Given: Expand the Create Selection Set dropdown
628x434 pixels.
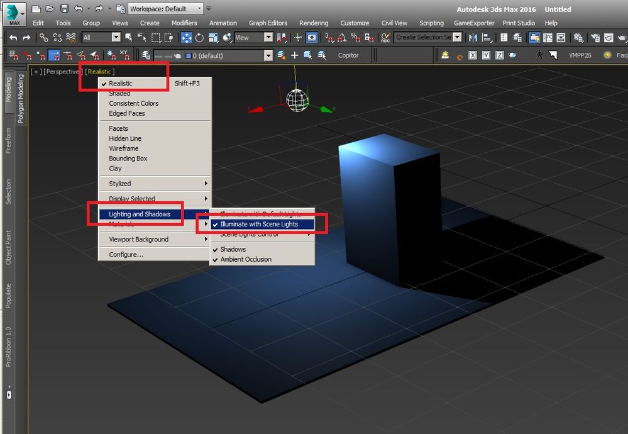Looking at the screenshot, I should [458, 38].
